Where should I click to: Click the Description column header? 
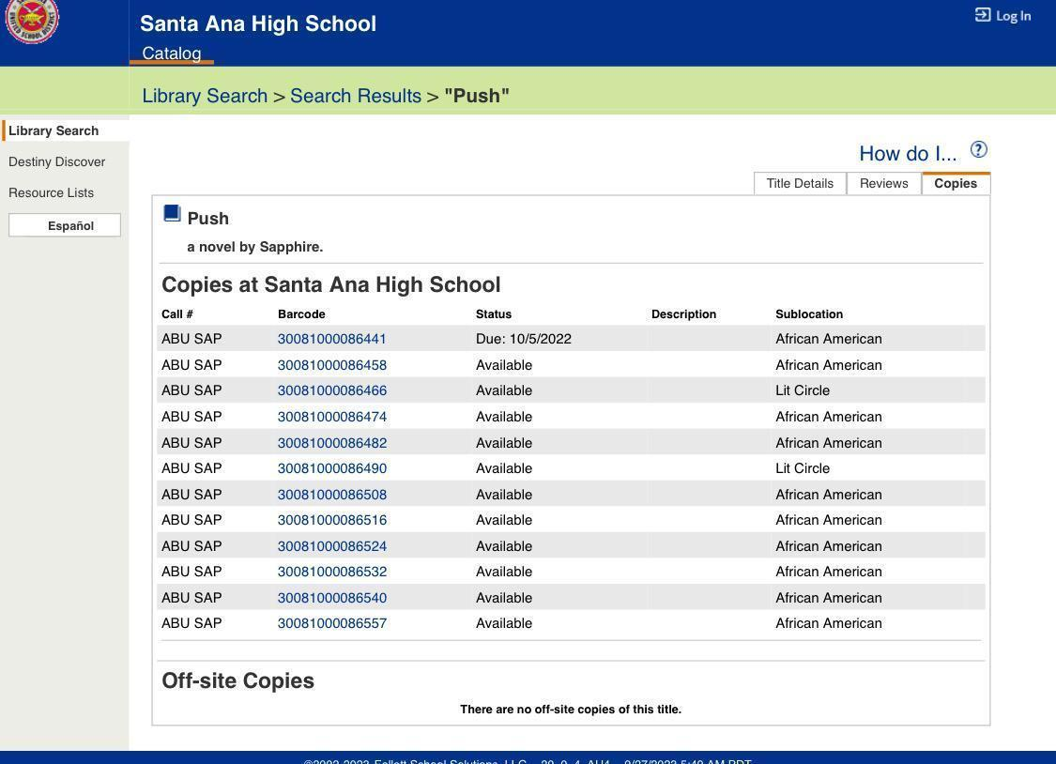click(683, 314)
